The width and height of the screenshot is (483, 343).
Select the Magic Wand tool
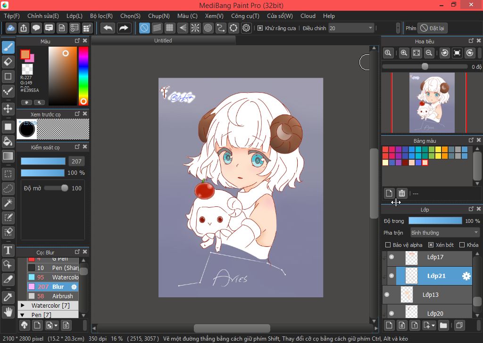(8, 203)
